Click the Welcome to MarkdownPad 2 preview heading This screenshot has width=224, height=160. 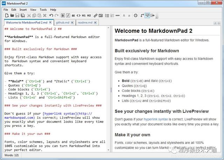coord(153,31)
